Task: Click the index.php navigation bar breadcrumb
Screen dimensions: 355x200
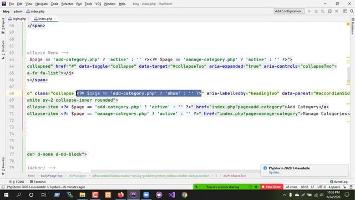Action: [x=35, y=11]
